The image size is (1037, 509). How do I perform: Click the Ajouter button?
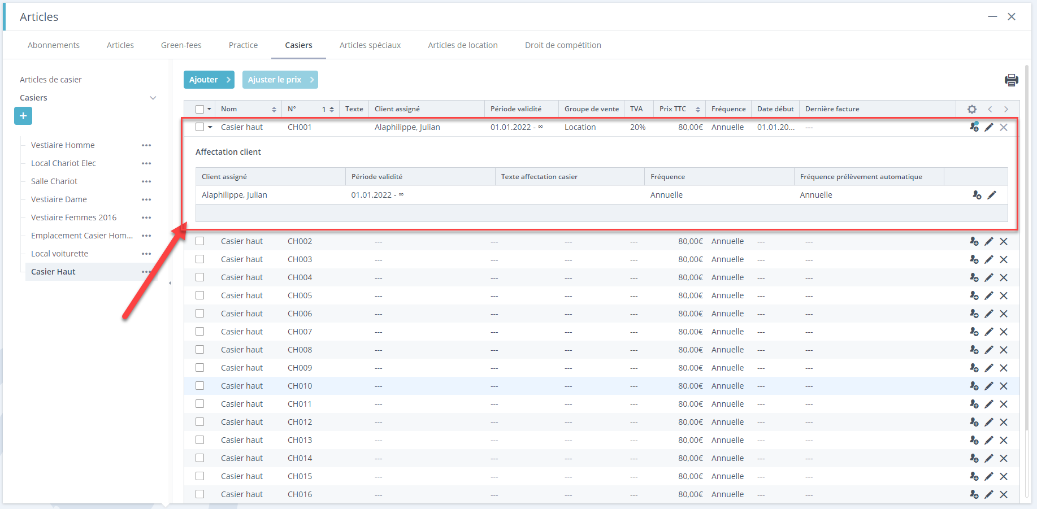click(x=209, y=80)
